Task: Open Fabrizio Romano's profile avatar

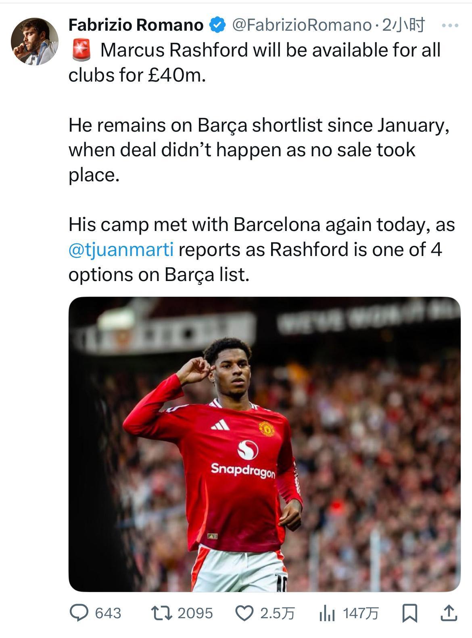Action: 34,41
